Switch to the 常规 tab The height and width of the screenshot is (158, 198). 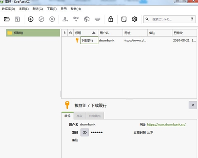(67, 116)
